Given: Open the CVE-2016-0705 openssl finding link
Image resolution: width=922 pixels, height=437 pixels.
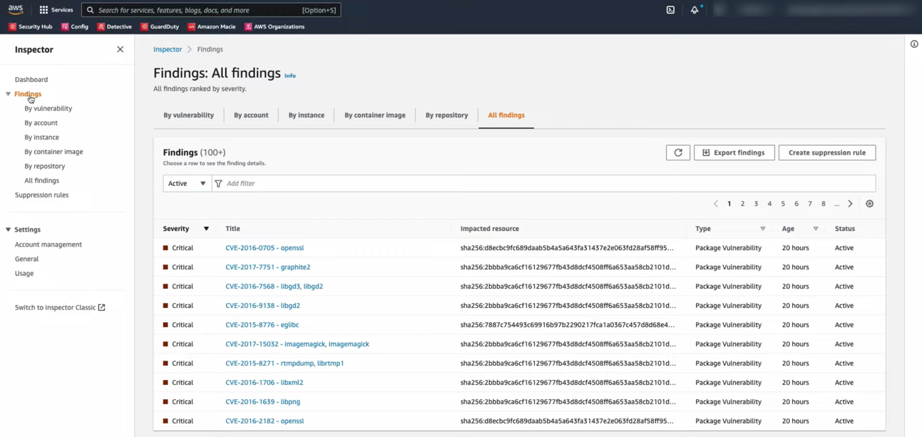Looking at the screenshot, I should [265, 247].
